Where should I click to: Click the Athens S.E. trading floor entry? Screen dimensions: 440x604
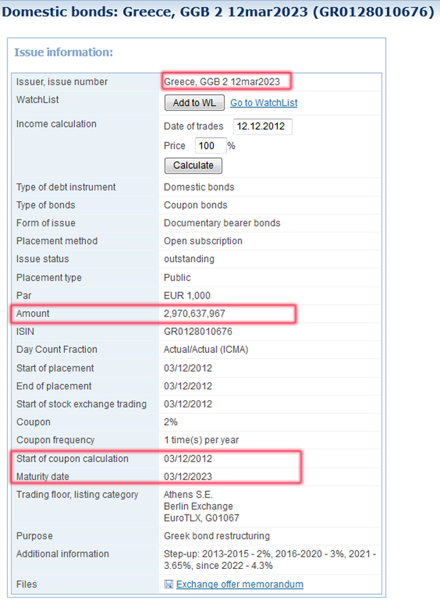[x=188, y=495]
